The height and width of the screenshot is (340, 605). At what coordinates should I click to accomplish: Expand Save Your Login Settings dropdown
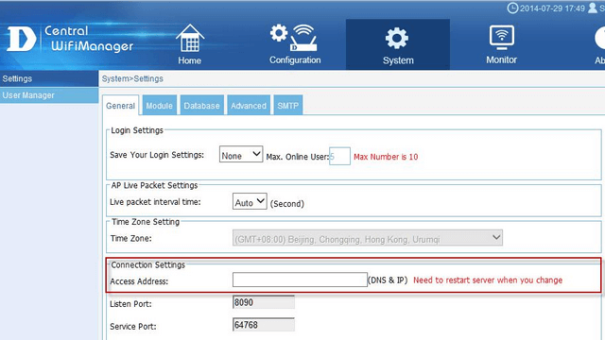[x=241, y=154]
